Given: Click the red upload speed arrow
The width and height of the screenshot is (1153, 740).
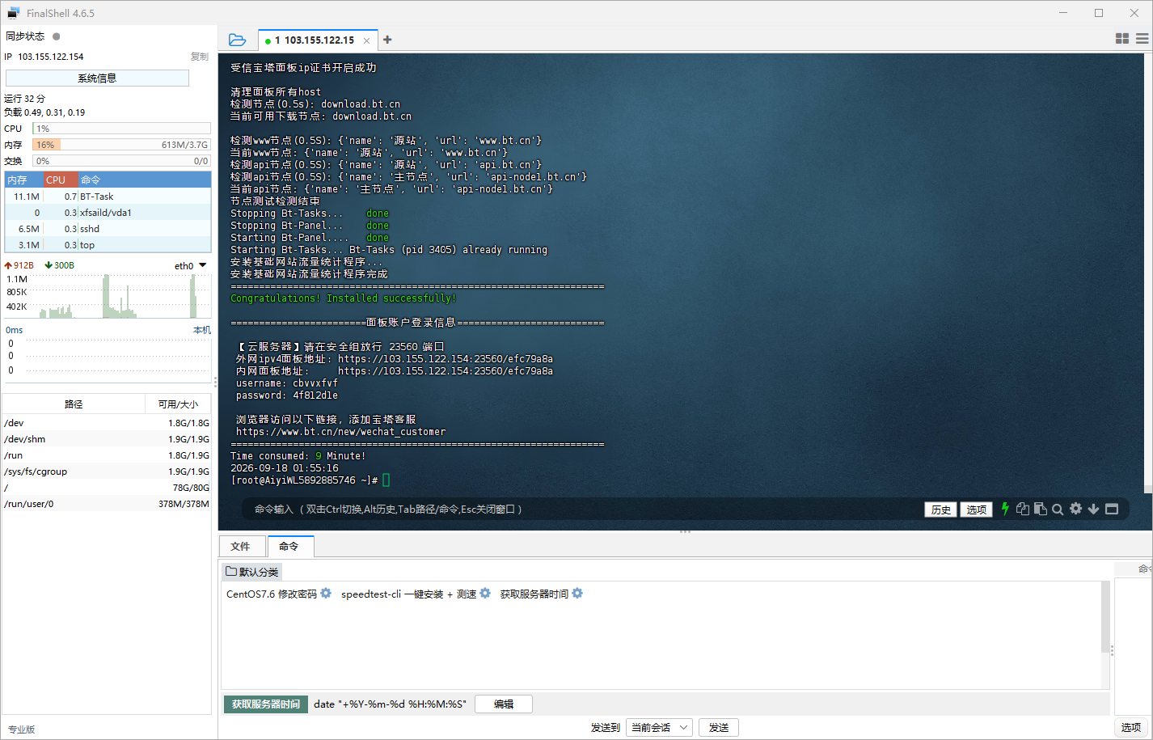Looking at the screenshot, I should 8,265.
